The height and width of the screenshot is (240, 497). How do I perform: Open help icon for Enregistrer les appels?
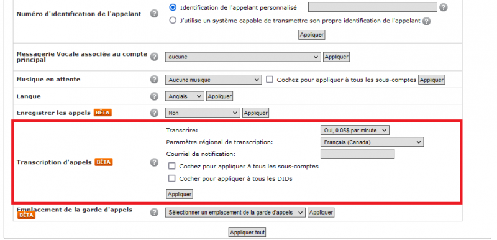click(x=154, y=113)
